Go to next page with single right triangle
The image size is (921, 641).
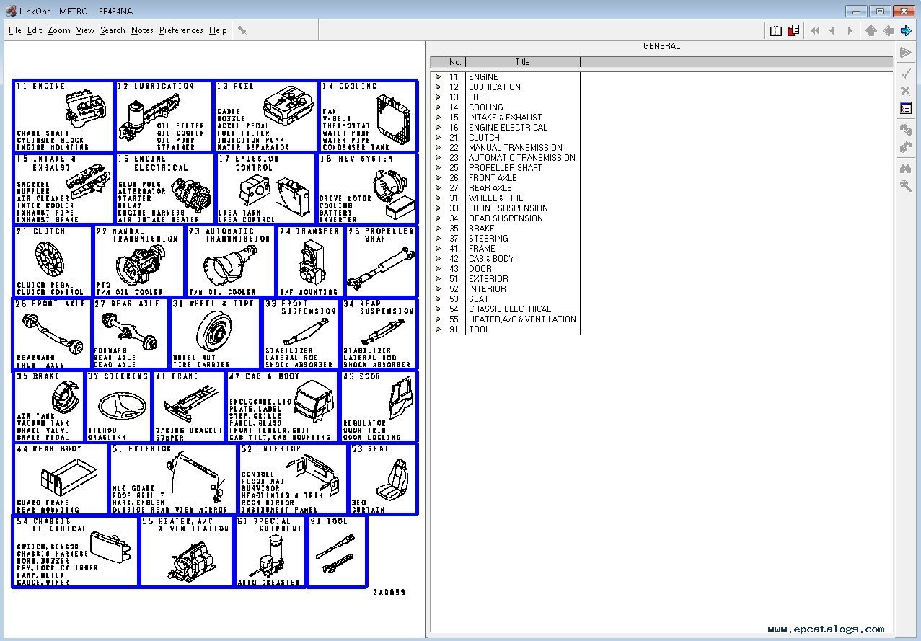click(850, 30)
